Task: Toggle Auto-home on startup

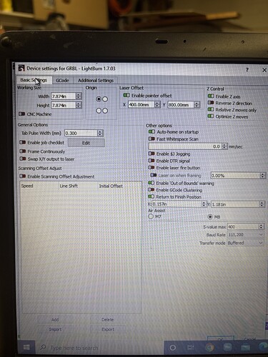Action: click(152, 131)
